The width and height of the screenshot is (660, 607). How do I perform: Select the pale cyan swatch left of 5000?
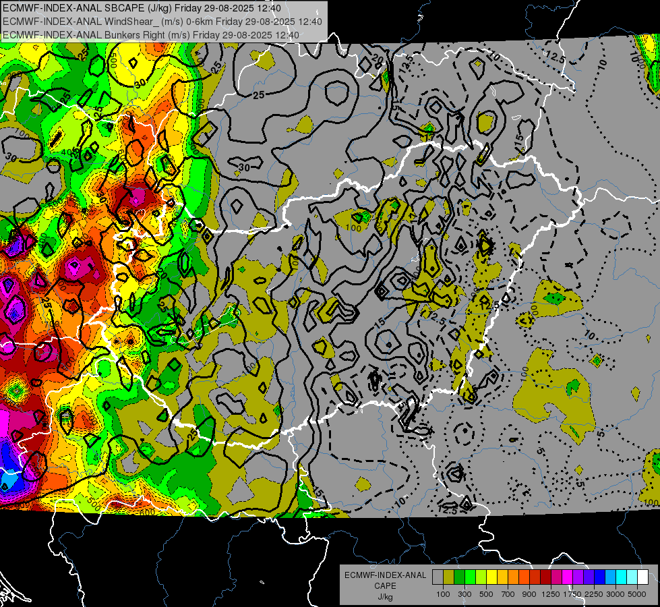[x=632, y=577]
